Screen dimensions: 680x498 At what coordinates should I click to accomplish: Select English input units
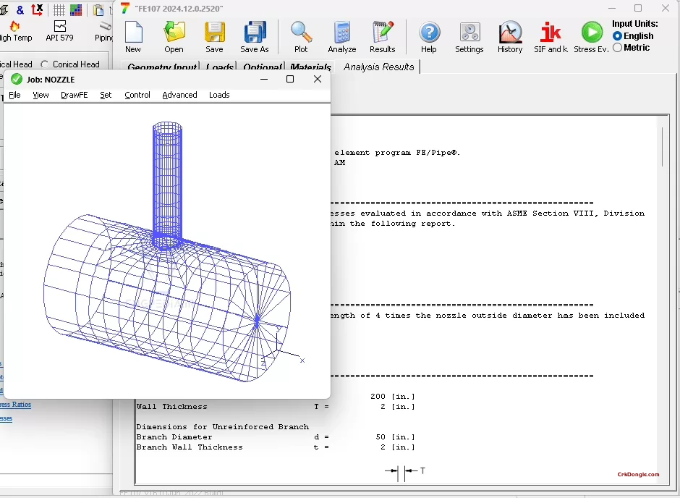click(x=617, y=36)
